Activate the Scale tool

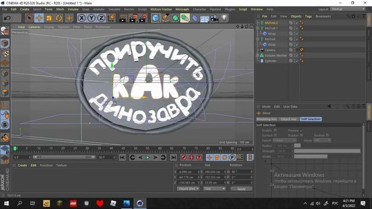click(x=49, y=18)
